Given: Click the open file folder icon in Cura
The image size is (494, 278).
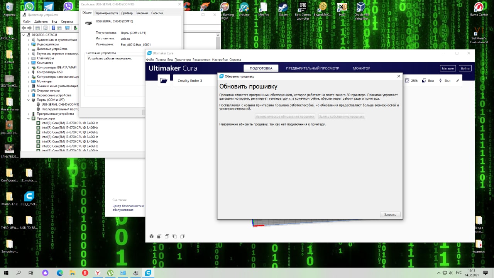Looking at the screenshot, I should click(x=164, y=81).
